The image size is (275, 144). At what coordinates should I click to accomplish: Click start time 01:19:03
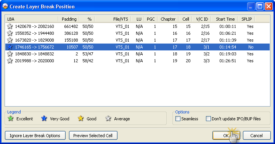click(228, 54)
